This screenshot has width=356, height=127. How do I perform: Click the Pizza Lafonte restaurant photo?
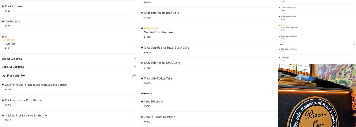(x=317, y=96)
